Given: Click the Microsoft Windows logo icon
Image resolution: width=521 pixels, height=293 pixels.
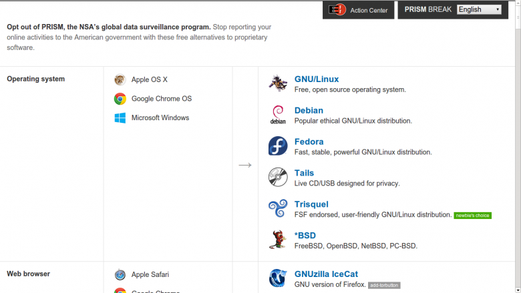Looking at the screenshot, I should point(120,117).
